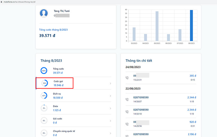Click phone icon for 14:28:56 call

click(127, 124)
